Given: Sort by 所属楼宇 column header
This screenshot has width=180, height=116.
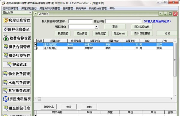Looking at the screenshot, I should click(113, 41).
